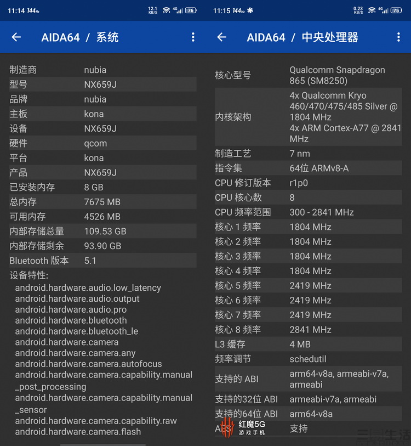Select the CPU 频率范围 300 - 2841 MHz row
The width and height of the screenshot is (411, 446).
pyautogui.click(x=309, y=212)
